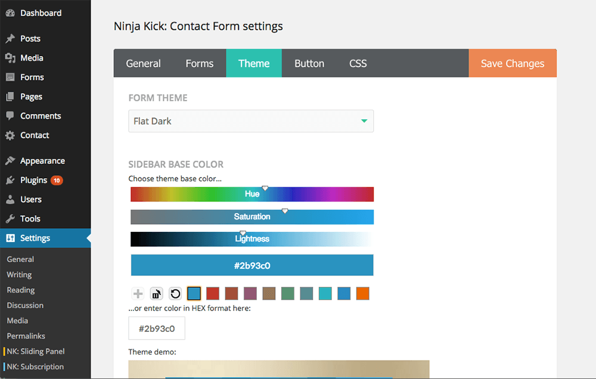The width and height of the screenshot is (596, 379).
Task: Open the Media settings submenu link
Action: [17, 321]
